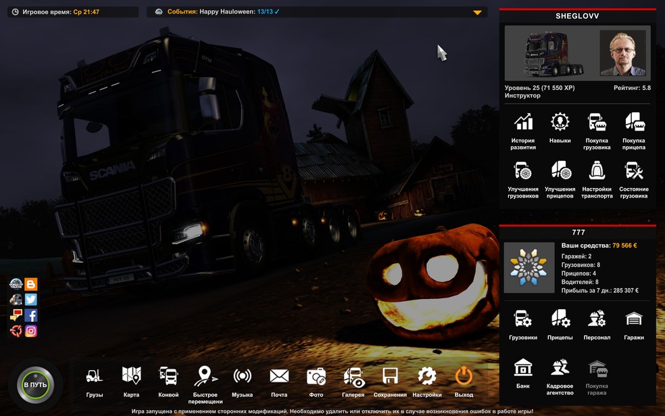This screenshot has height=416, width=665.
Task: Click the Выход power icon
Action: [x=464, y=376]
